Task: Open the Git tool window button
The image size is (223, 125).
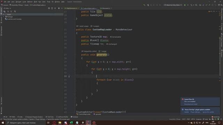Action: (6, 117)
